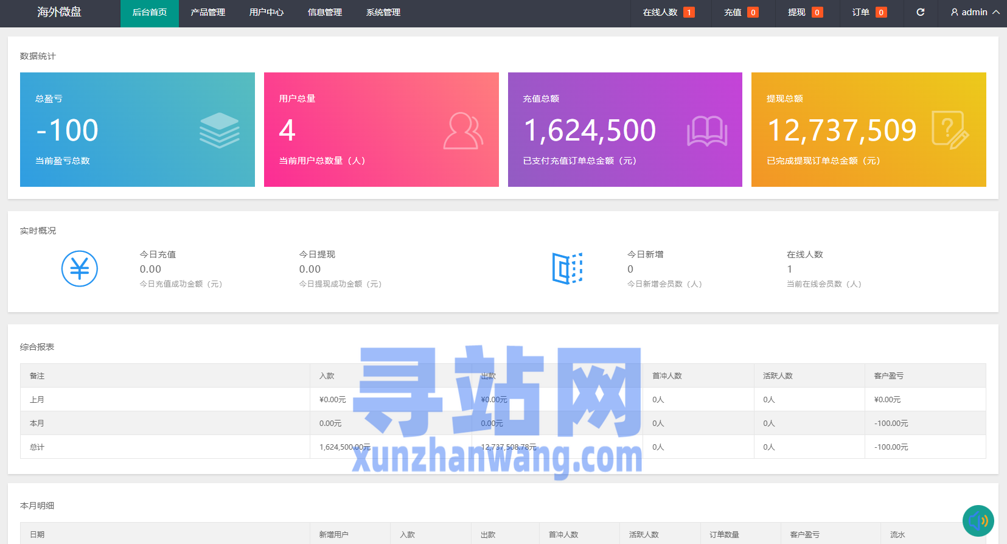1007x544 pixels.
Task: Click the admin user avatar icon
Action: [x=955, y=12]
